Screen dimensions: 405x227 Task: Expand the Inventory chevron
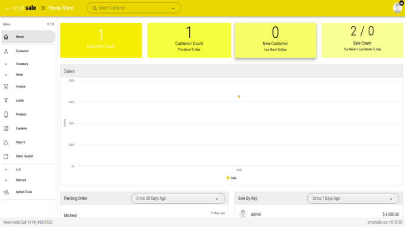[6, 64]
